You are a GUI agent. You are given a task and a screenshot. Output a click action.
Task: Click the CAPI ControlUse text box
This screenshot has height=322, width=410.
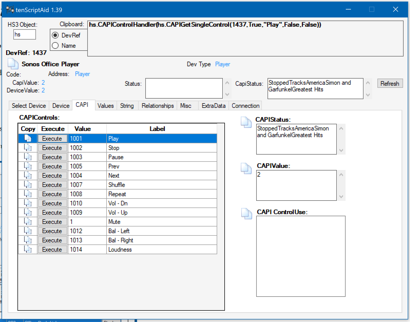click(x=301, y=256)
